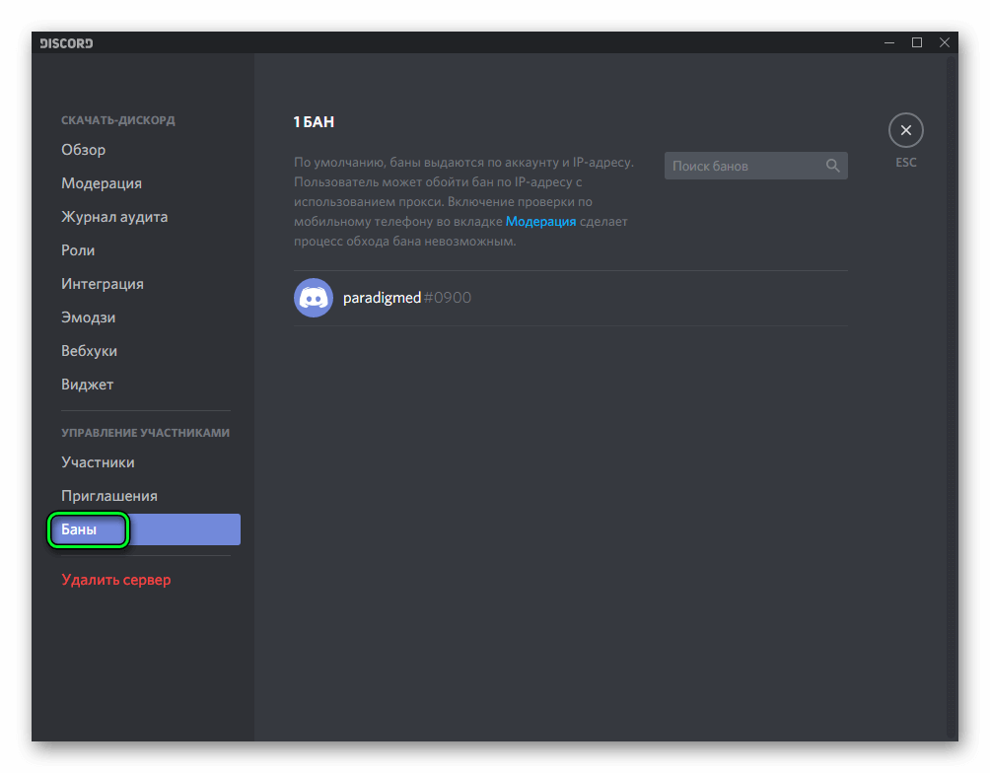Go to Журнал аудита
Image resolution: width=990 pixels, height=773 pixels.
tap(114, 217)
